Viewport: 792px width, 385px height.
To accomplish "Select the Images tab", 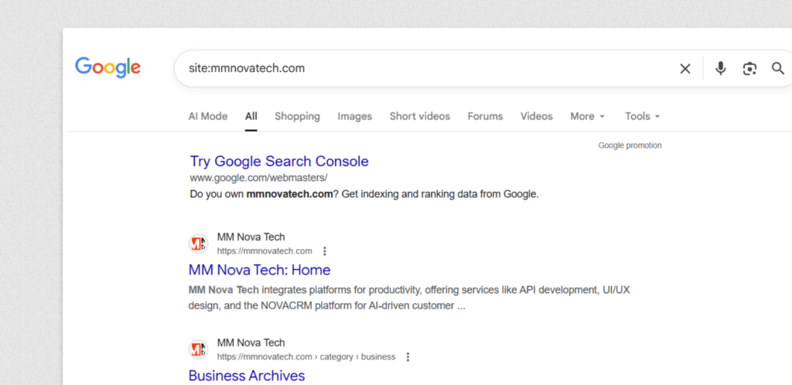I will point(354,116).
